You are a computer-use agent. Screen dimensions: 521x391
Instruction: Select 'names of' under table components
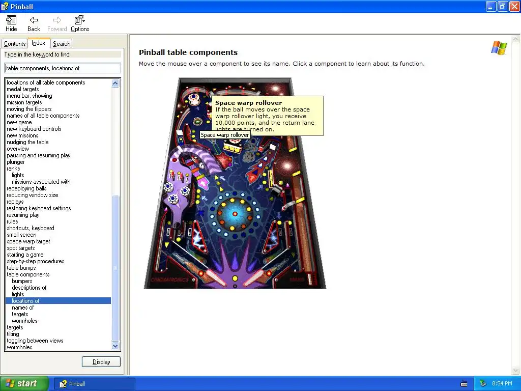[x=22, y=308]
